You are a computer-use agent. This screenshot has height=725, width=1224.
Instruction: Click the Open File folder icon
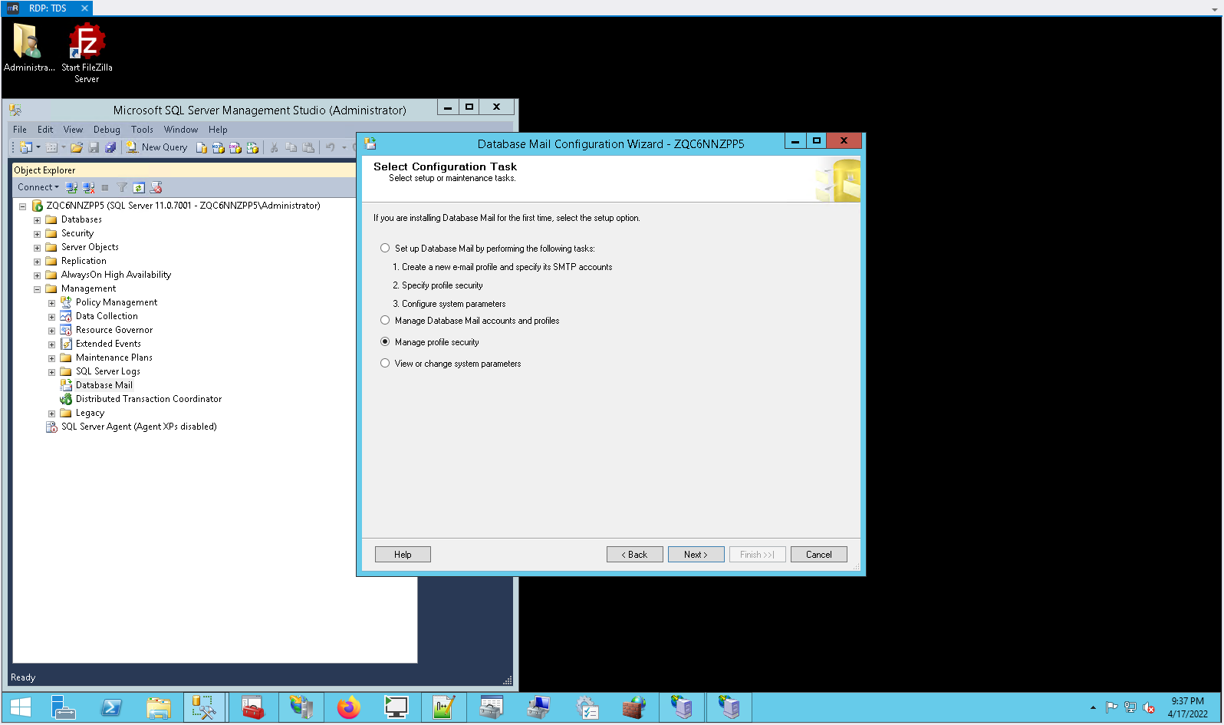coord(77,147)
